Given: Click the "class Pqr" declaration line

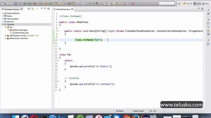Looking at the screenshot, I should [65, 55].
